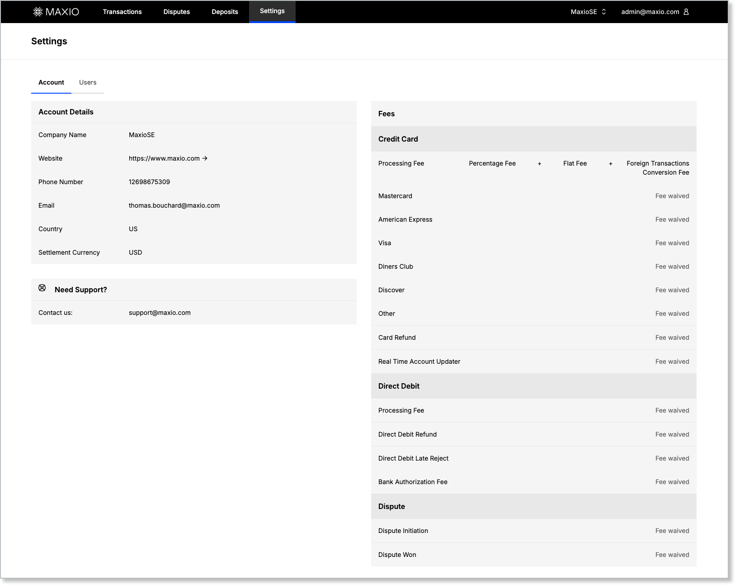Click the phone number 12698675309
This screenshot has width=735, height=585.
(x=149, y=182)
